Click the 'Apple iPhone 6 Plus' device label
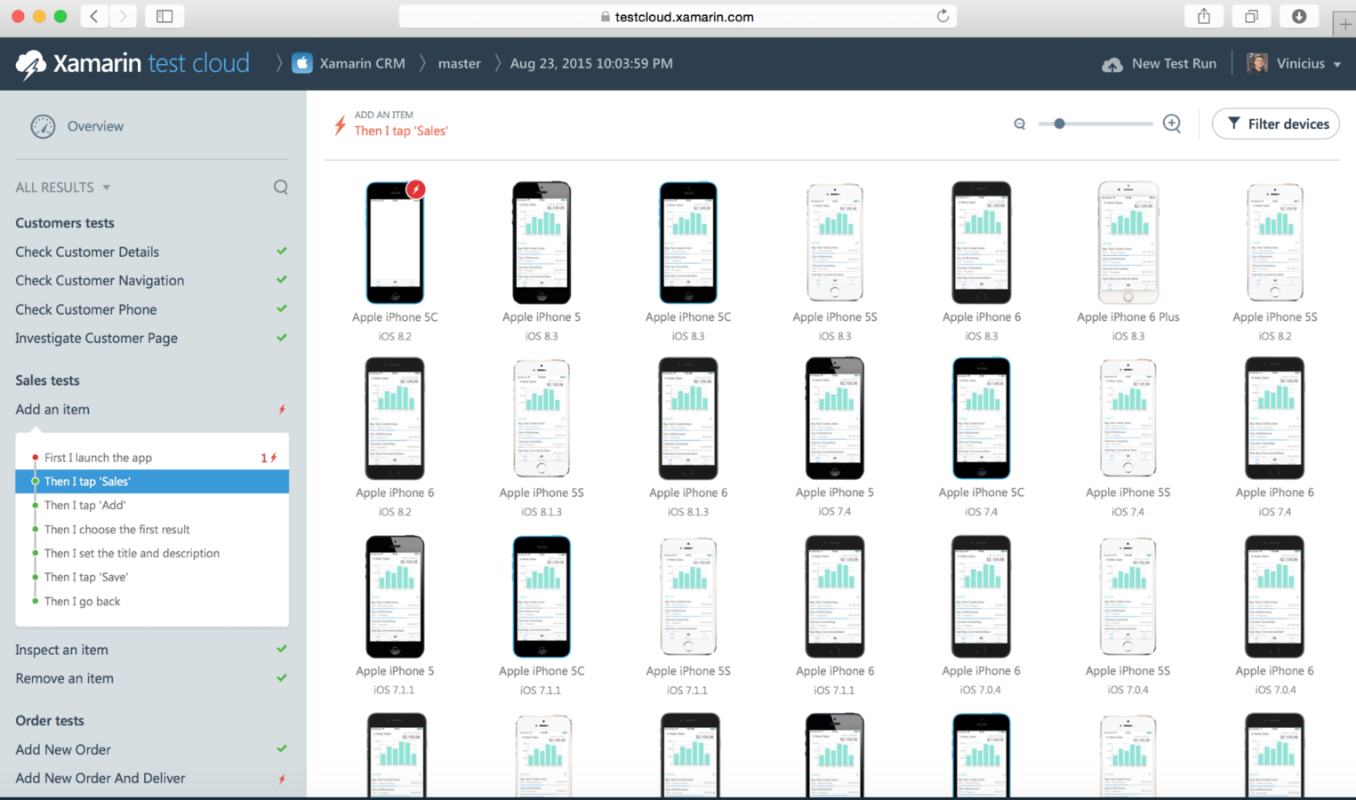This screenshot has height=800, width=1356. click(1127, 317)
